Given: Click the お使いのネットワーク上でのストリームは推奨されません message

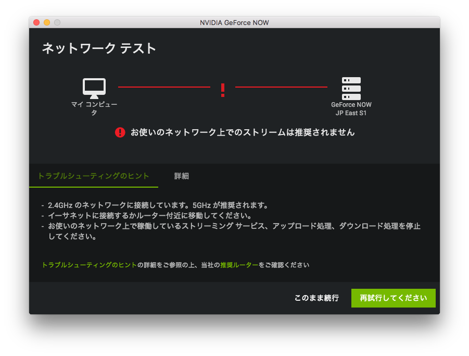Looking at the screenshot, I should tap(243, 132).
